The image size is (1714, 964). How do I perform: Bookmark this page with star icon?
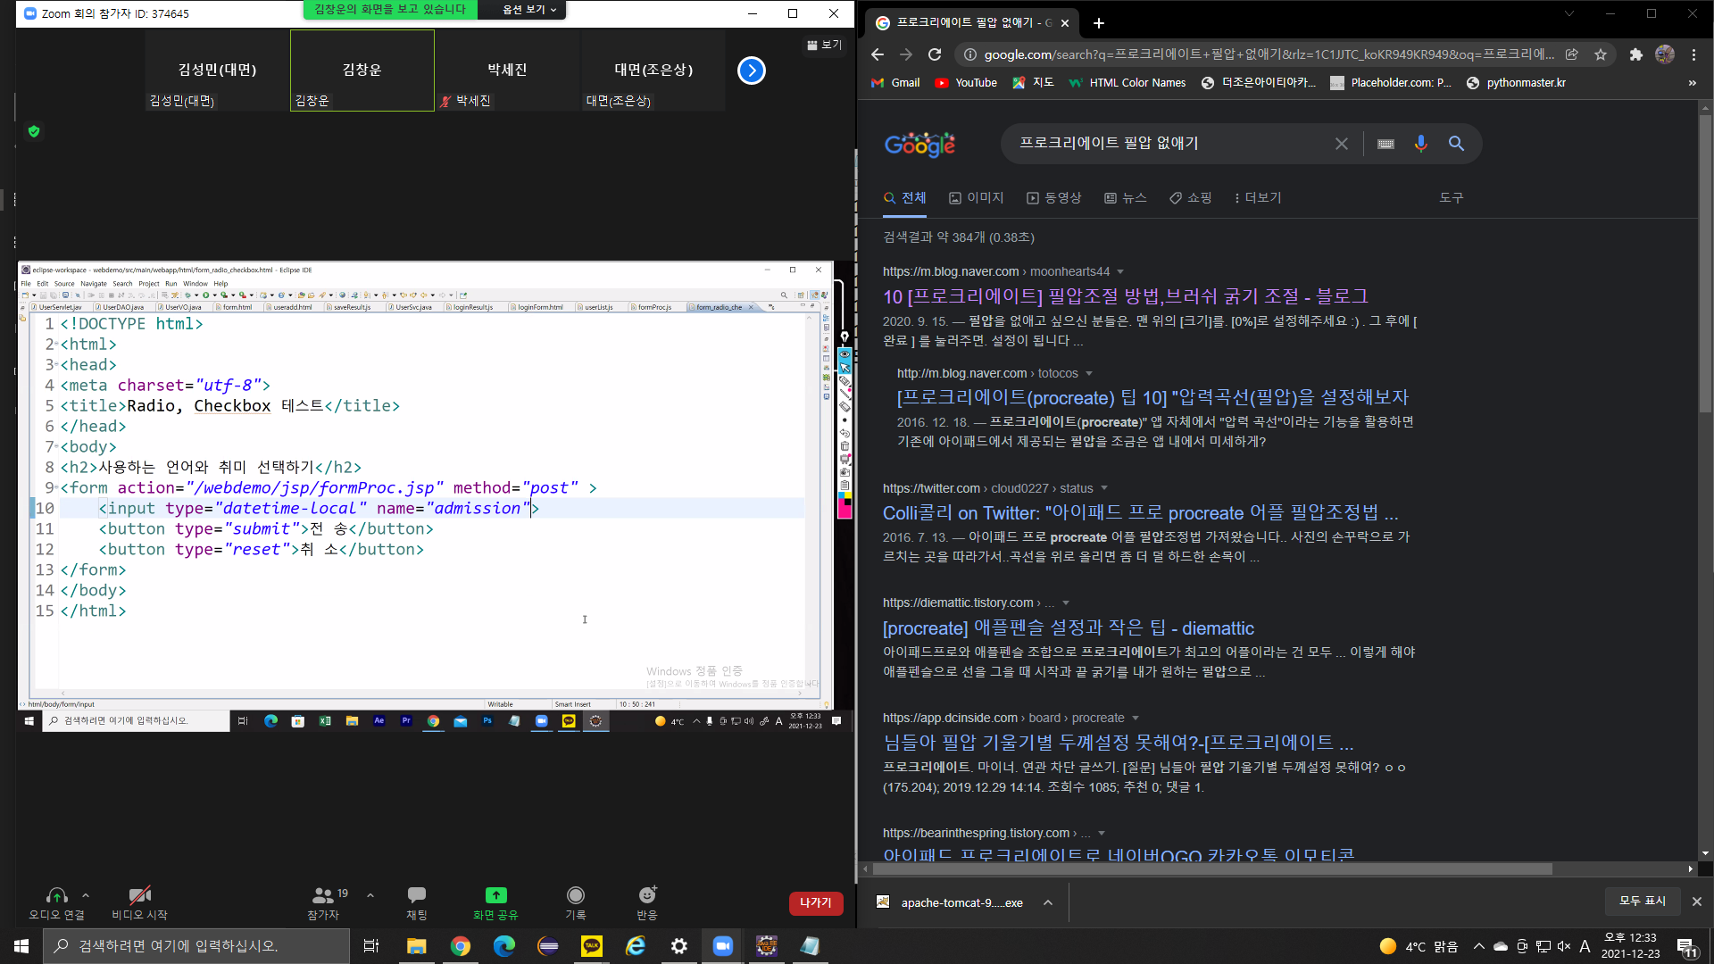point(1601,54)
